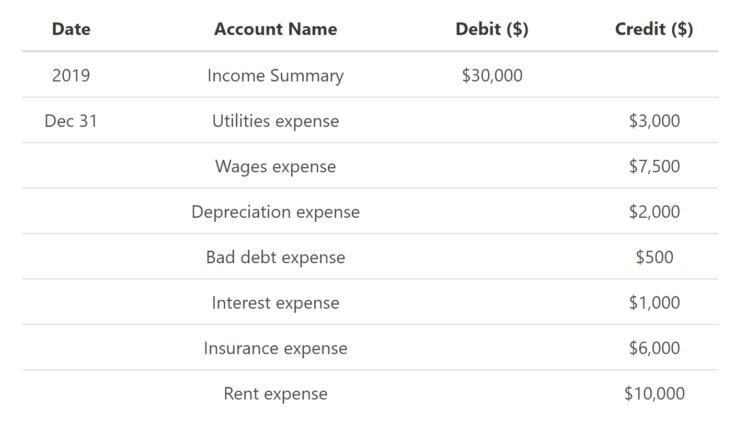Click the Credit ($) column header
The width and height of the screenshot is (747, 422).
coord(654,29)
